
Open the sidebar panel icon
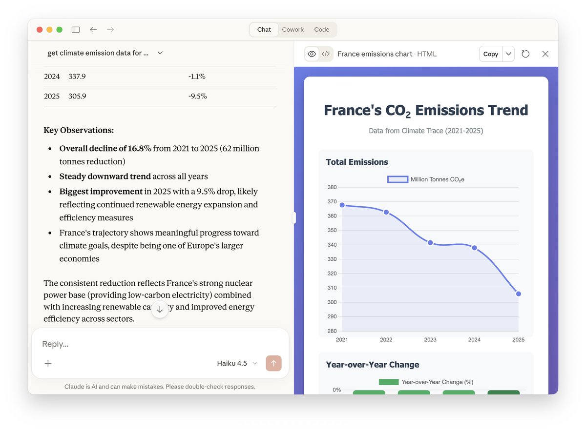[76, 29]
